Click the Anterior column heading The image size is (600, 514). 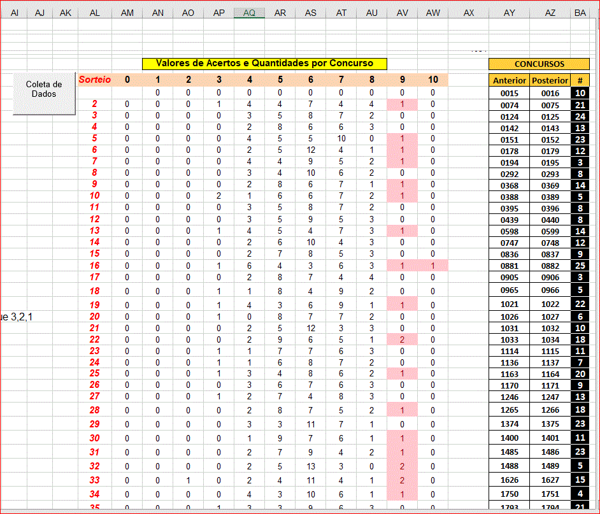509,80
